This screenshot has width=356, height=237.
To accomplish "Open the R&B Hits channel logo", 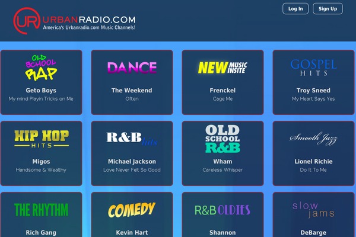I will coord(132,139).
